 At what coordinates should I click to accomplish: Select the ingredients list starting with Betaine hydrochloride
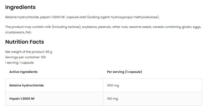tap(82, 17)
